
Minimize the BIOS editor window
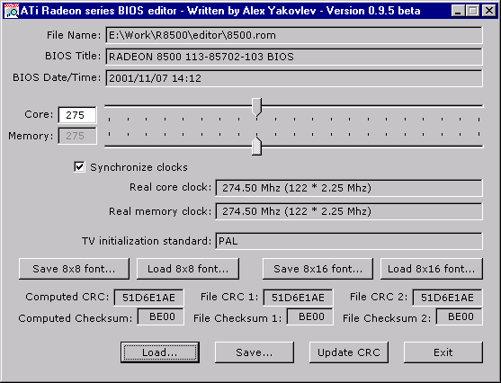[x=458, y=11]
